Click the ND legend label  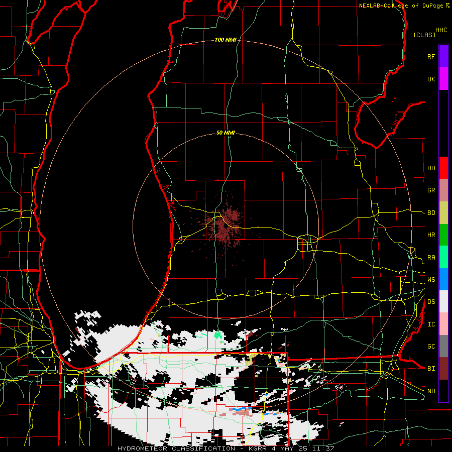[x=431, y=391]
